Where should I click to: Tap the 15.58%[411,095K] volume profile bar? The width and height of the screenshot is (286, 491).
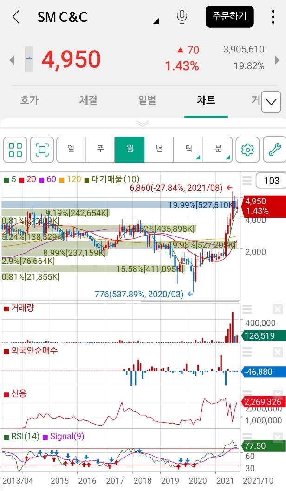click(x=93, y=268)
